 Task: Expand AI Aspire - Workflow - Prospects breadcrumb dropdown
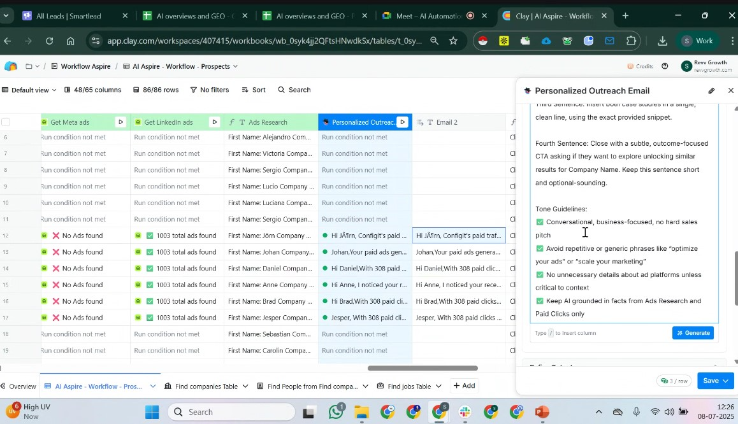(x=235, y=66)
